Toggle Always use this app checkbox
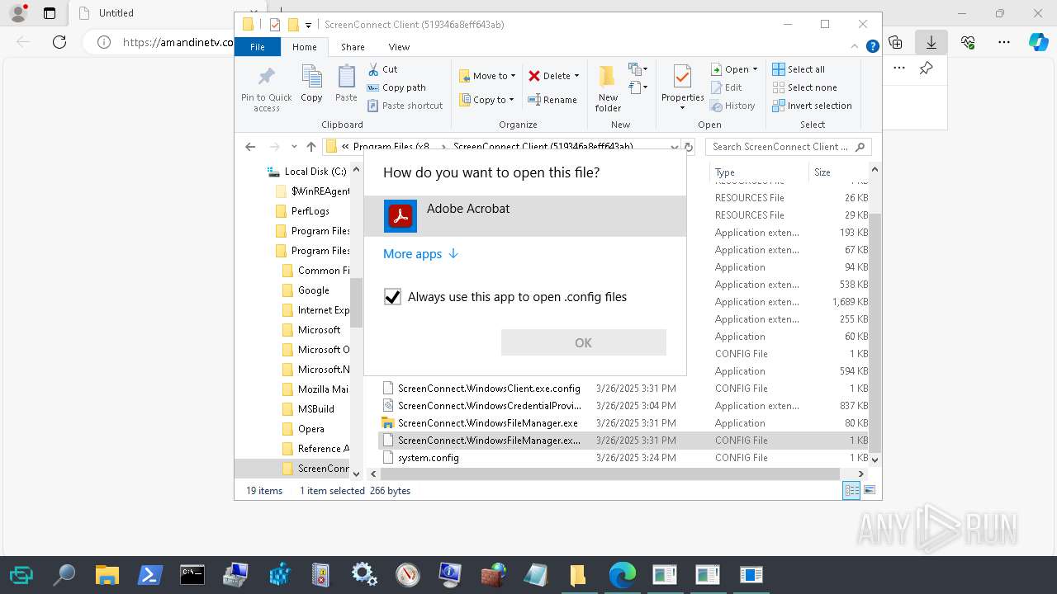 point(392,297)
